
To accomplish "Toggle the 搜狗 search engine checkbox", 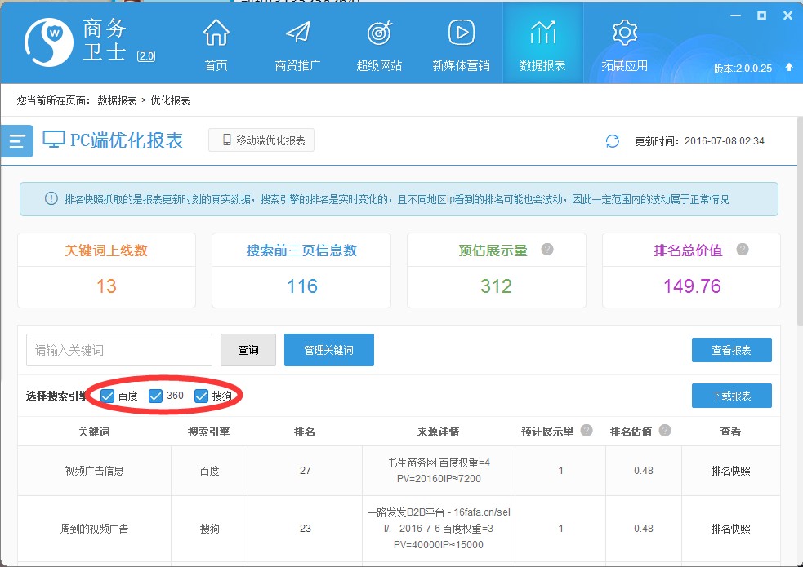I will 202,396.
